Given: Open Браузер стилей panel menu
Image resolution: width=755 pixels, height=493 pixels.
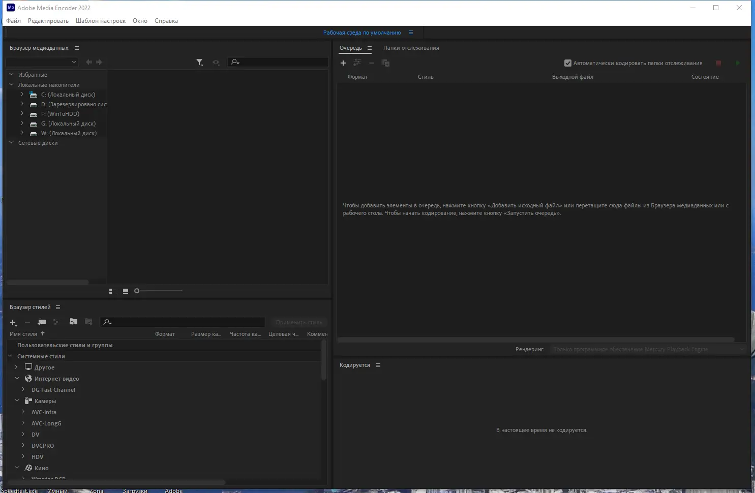Looking at the screenshot, I should [58, 307].
